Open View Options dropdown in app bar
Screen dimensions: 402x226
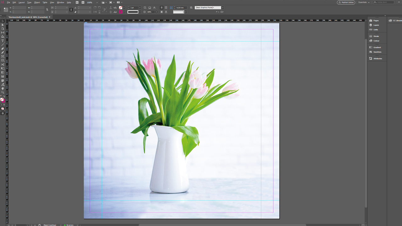point(104,2)
